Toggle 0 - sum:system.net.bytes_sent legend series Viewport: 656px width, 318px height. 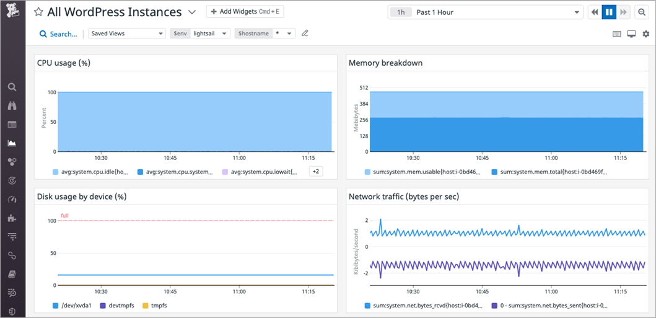pyautogui.click(x=550, y=306)
